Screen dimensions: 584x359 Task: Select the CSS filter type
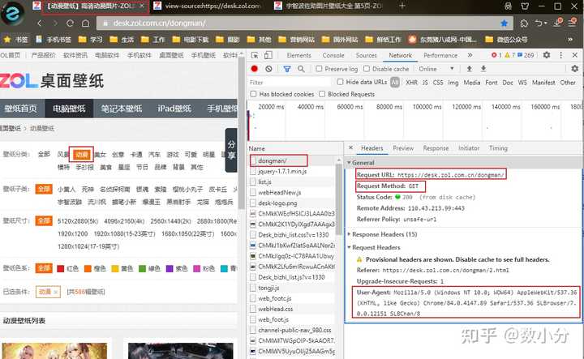pyautogui.click(x=438, y=83)
